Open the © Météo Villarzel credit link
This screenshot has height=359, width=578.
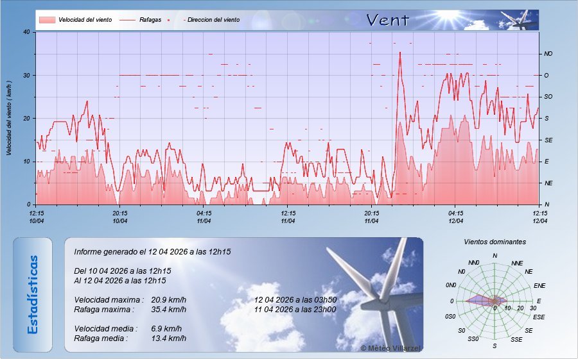coord(390,347)
